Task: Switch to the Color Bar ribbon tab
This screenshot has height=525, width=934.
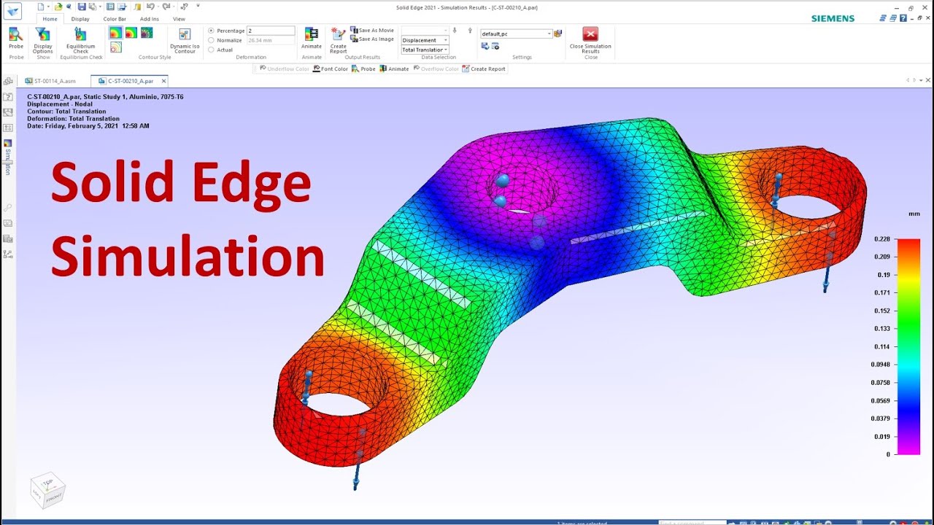Action: point(115,19)
